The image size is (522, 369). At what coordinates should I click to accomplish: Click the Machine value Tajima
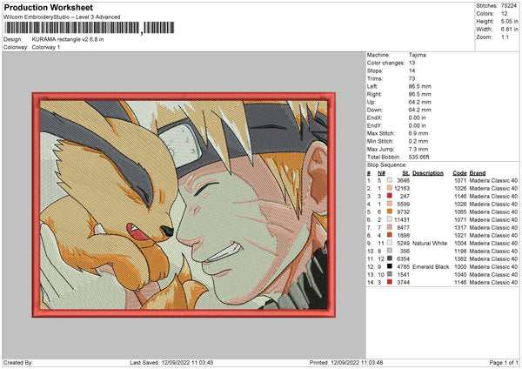tap(417, 55)
